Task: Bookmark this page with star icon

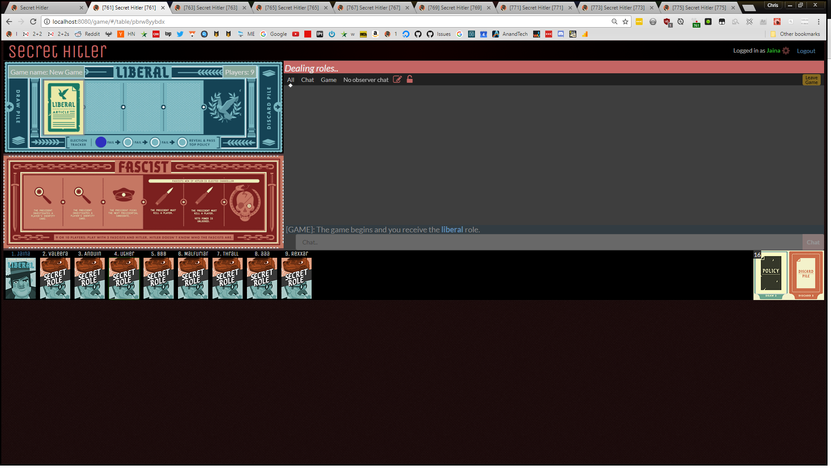Action: tap(625, 22)
